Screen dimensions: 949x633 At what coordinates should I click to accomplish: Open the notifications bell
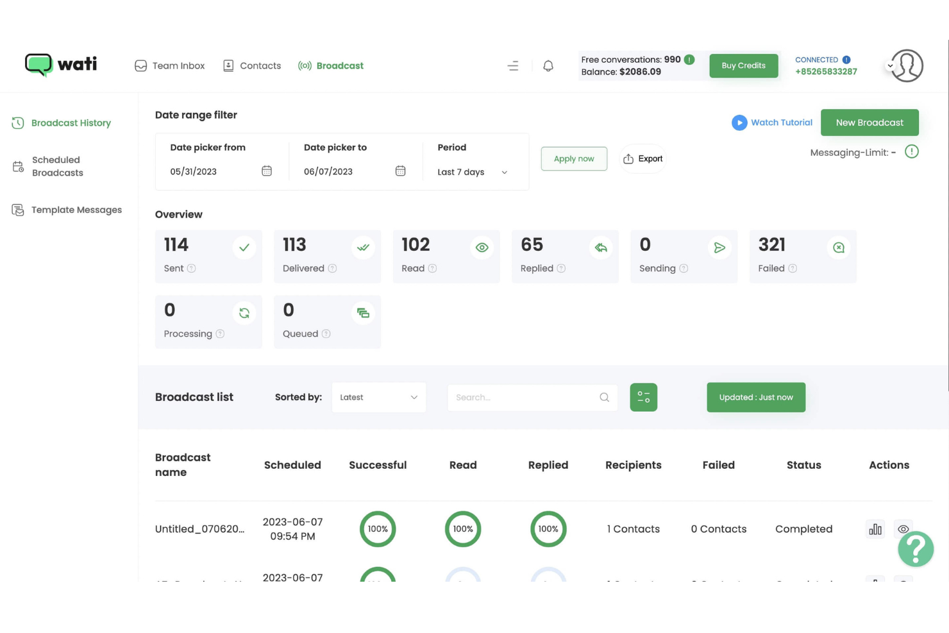pos(548,65)
